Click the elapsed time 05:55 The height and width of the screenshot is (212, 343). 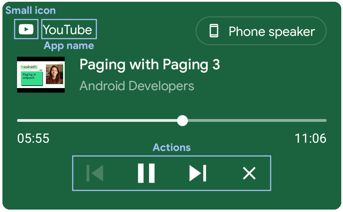point(33,139)
